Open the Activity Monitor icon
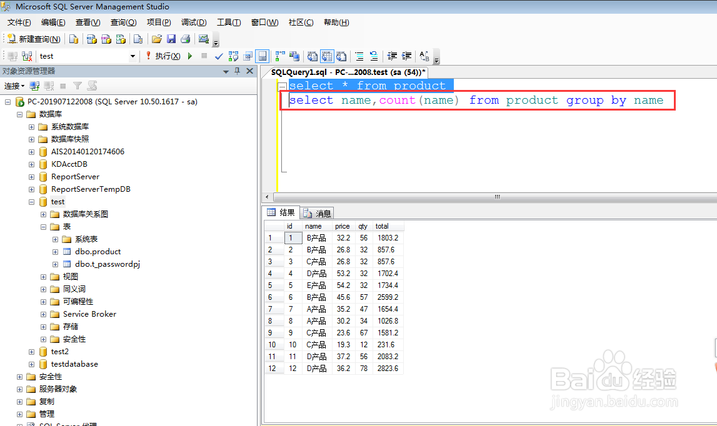 204,39
